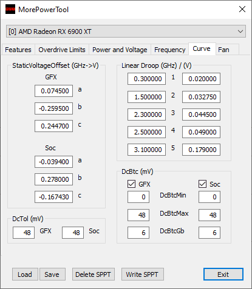Click the MorePowerTool red app icon
The height and width of the screenshot is (289, 252).
(10, 9)
